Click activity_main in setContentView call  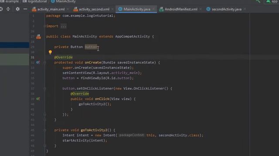click(x=125, y=73)
